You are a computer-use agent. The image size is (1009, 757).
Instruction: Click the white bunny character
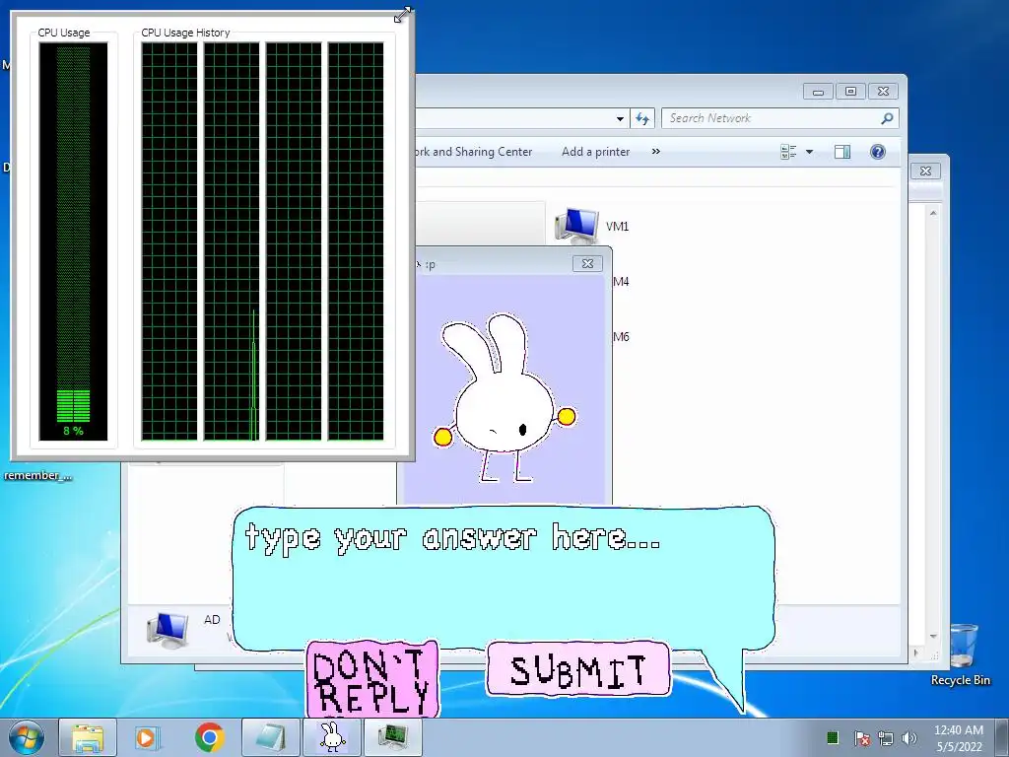click(504, 398)
